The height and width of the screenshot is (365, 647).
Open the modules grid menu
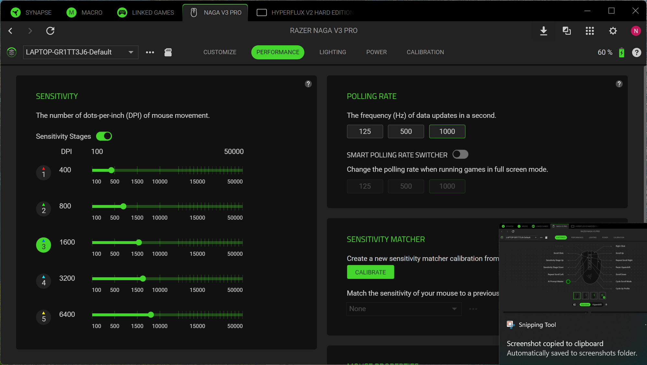[590, 31]
